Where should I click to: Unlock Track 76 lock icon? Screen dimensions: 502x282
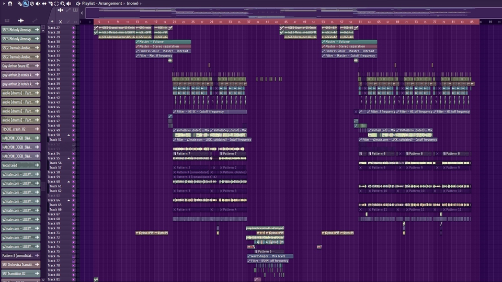click(x=73, y=256)
